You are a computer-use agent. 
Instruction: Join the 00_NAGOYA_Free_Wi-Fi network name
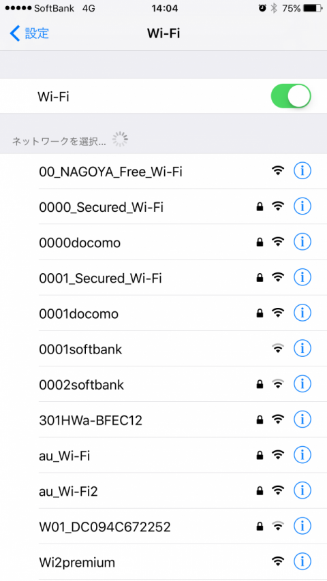(x=110, y=172)
